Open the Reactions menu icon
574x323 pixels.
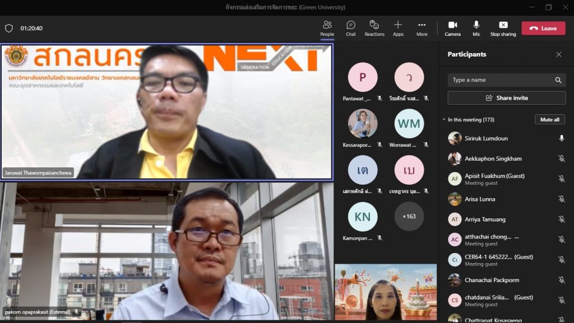(374, 25)
